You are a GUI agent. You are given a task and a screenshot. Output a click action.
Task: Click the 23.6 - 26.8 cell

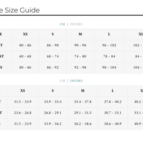[23, 113]
